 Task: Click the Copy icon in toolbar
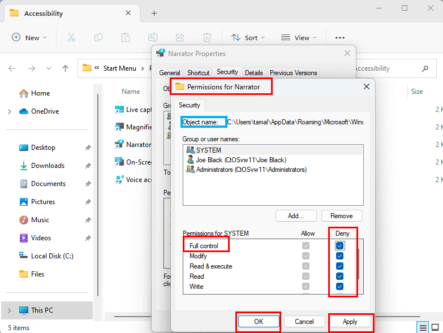(x=98, y=37)
